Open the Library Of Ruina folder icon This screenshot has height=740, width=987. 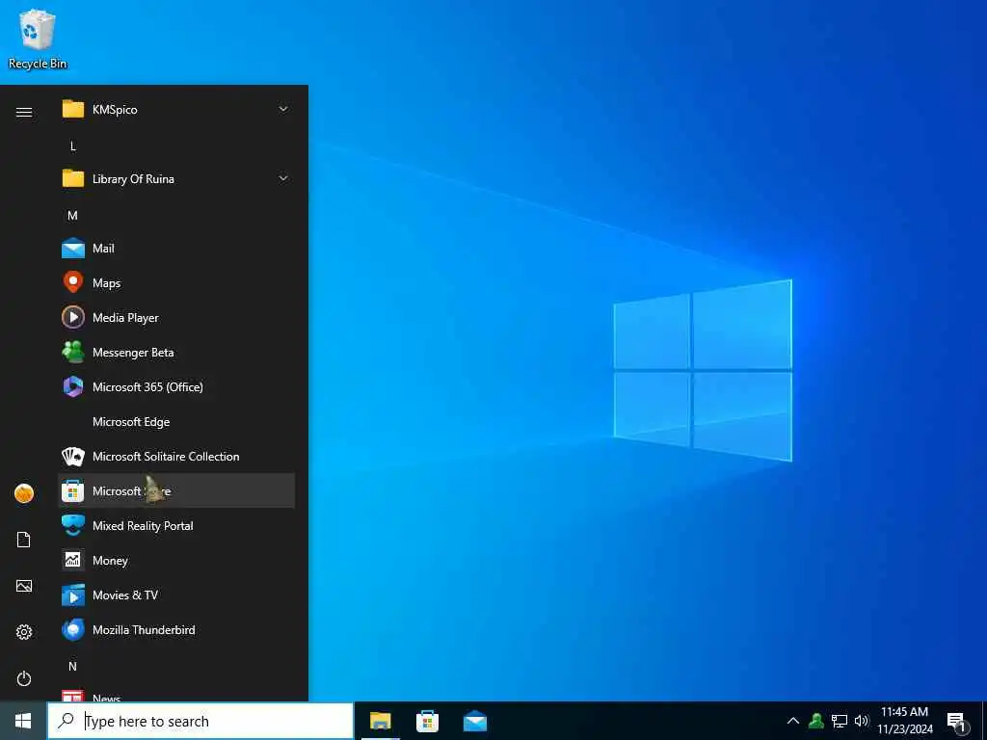(x=73, y=178)
